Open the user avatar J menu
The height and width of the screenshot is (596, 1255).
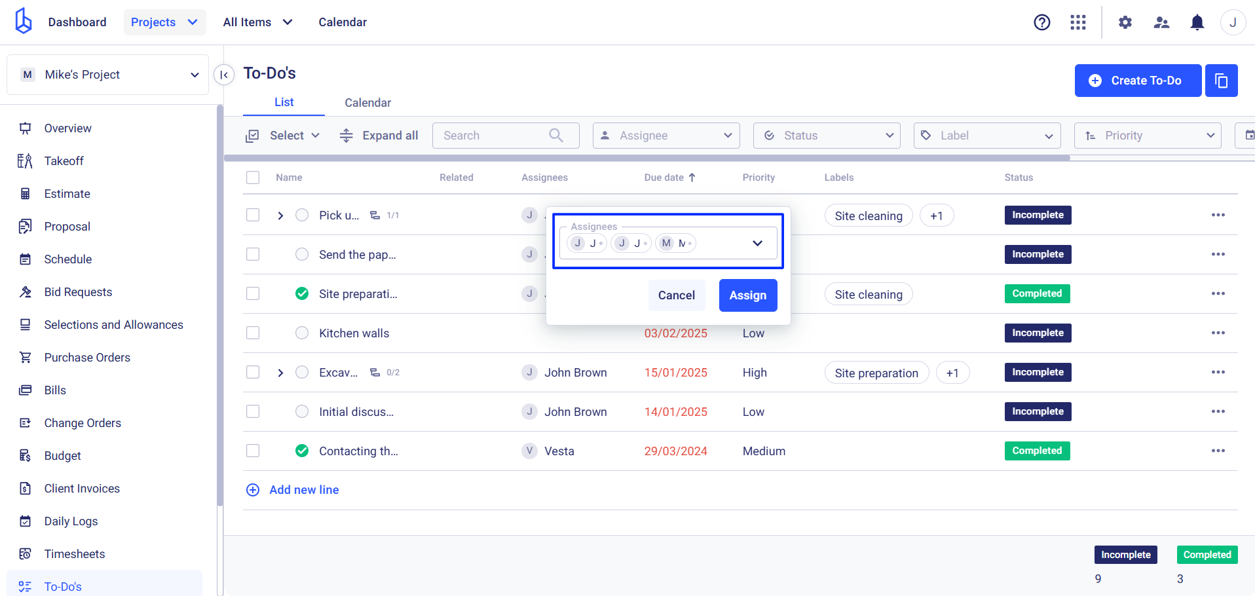point(1232,22)
